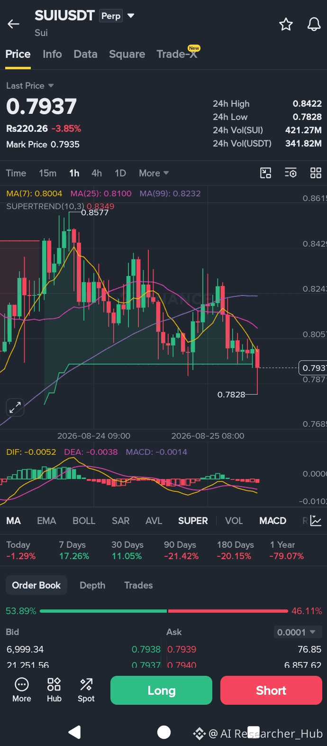Tap the 0.7937 last price value
The width and height of the screenshot is (327, 746).
[x=41, y=106]
